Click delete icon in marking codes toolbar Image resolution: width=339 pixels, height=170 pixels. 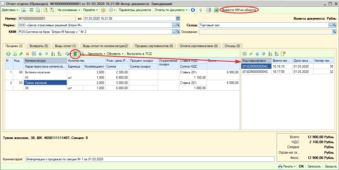pos(283,54)
